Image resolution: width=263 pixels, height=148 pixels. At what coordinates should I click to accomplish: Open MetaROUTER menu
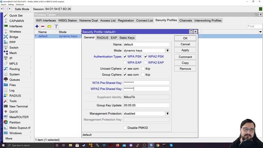19,117
